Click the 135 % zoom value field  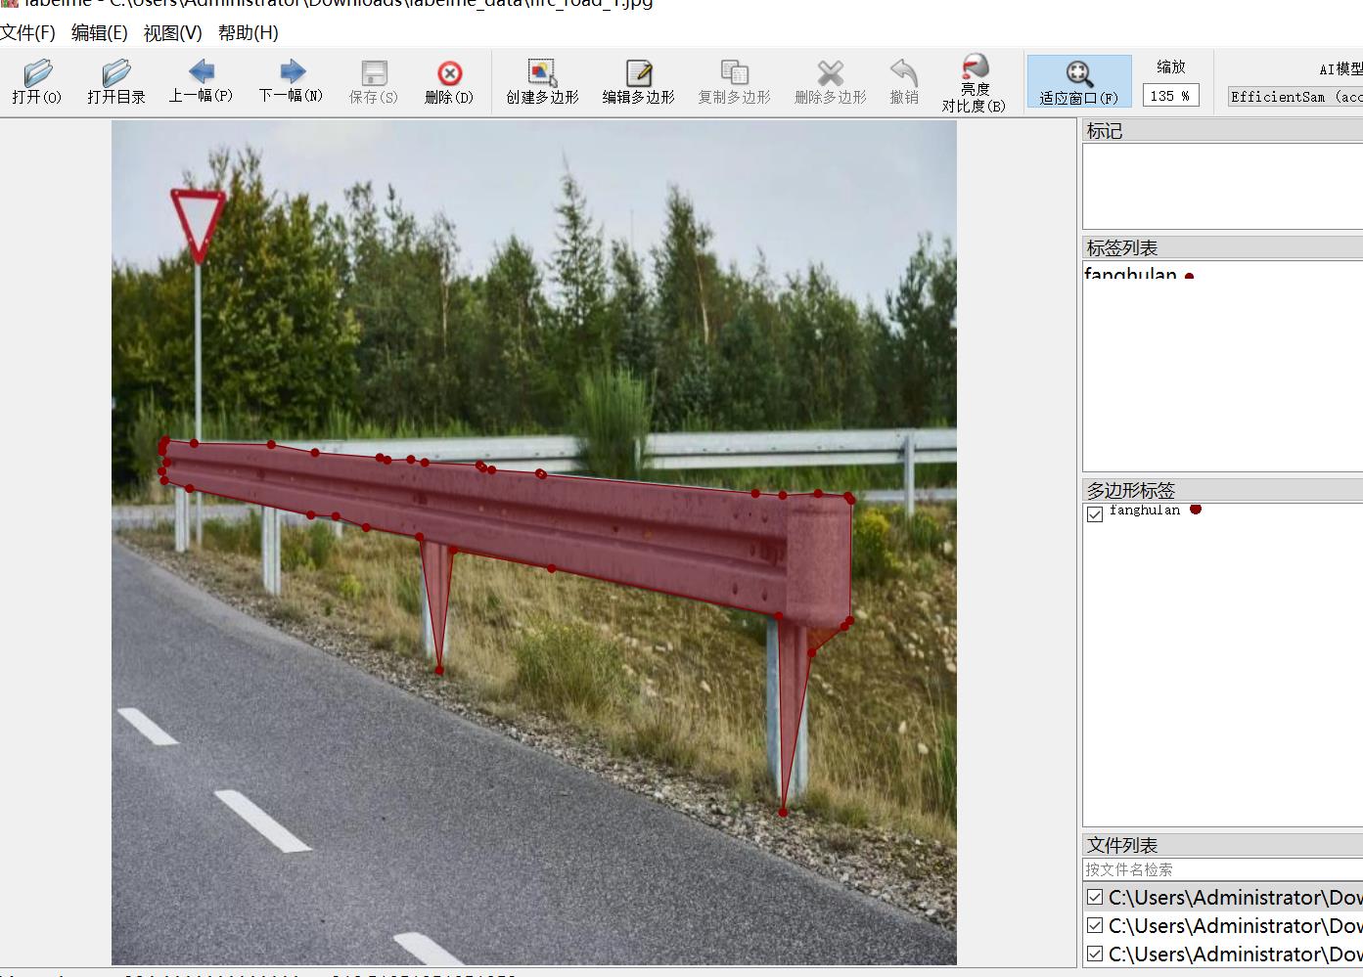pyautogui.click(x=1170, y=96)
